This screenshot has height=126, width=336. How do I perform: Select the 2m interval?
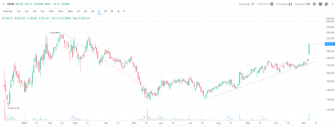(26, 11)
